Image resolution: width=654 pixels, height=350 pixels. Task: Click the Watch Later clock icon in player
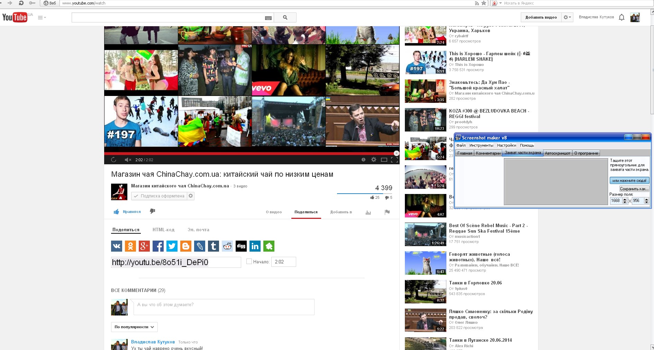click(x=363, y=159)
